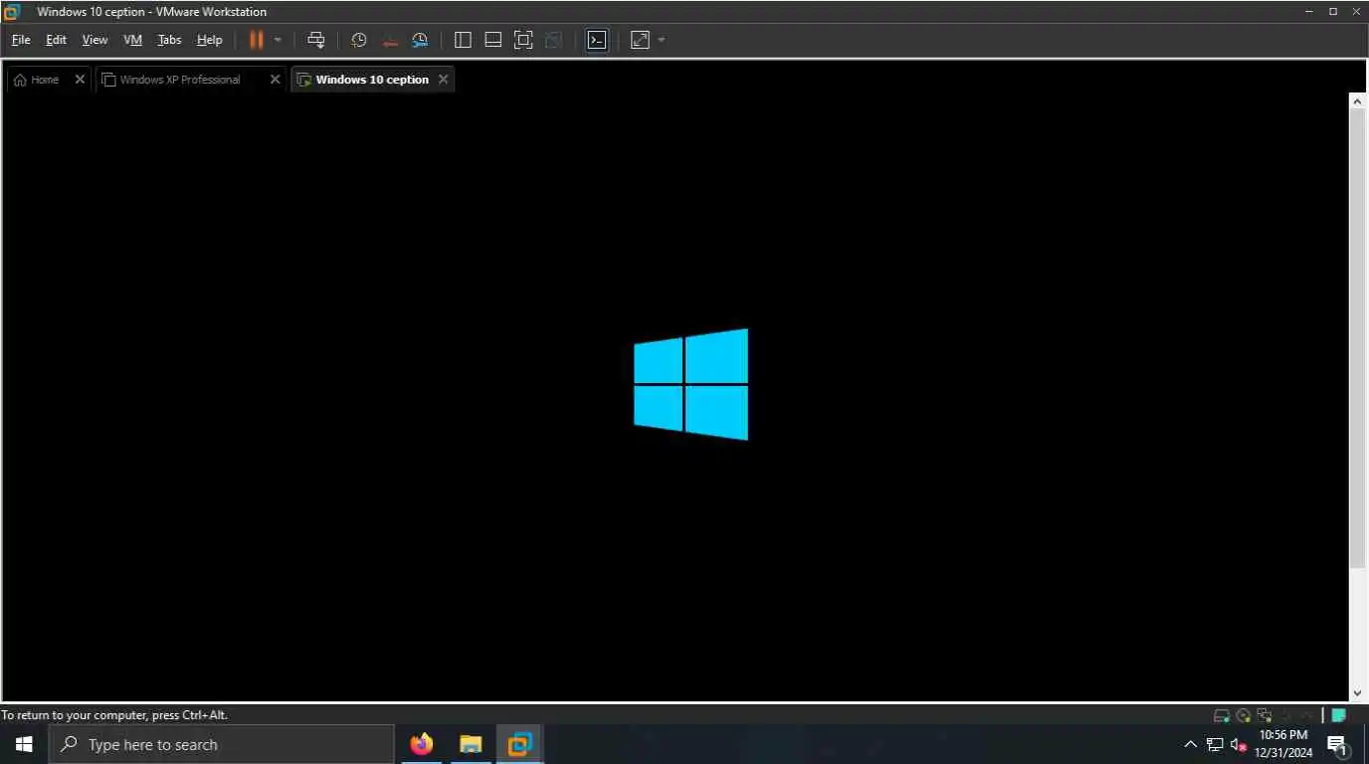The height and width of the screenshot is (764, 1369).
Task: Click the network tray icon
Action: [x=1215, y=744]
